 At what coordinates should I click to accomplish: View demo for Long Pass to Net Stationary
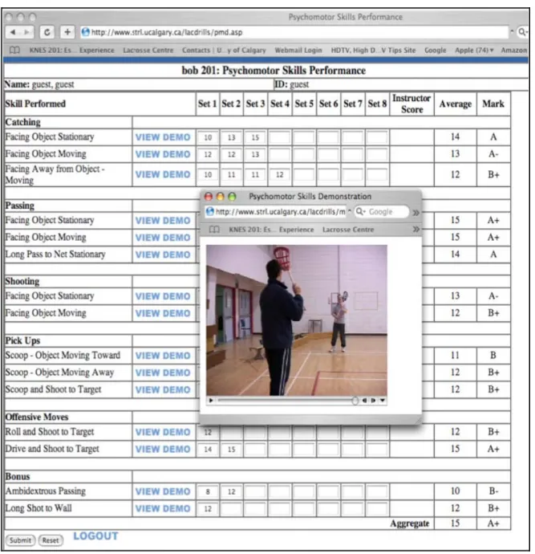(163, 255)
